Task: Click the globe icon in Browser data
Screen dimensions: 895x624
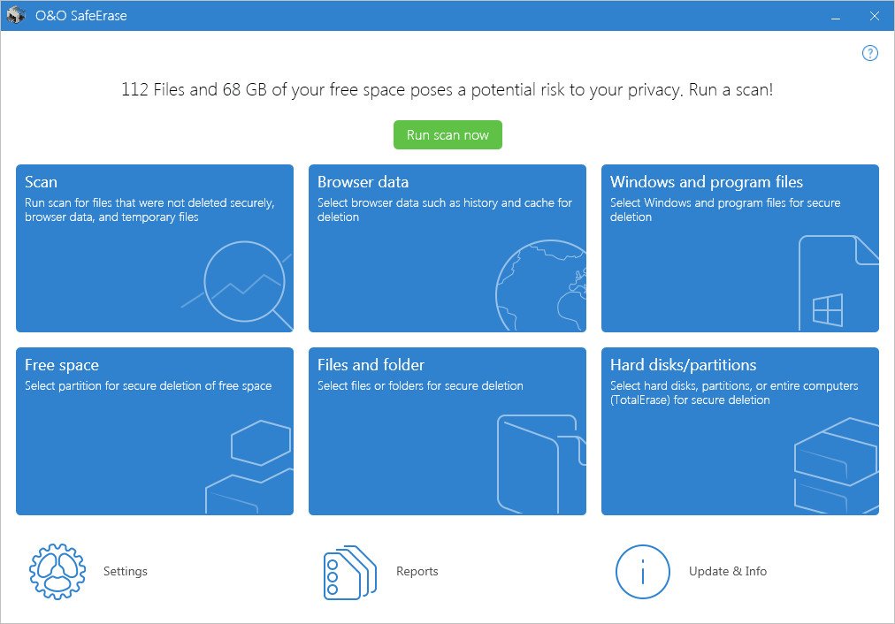Action: 539,287
